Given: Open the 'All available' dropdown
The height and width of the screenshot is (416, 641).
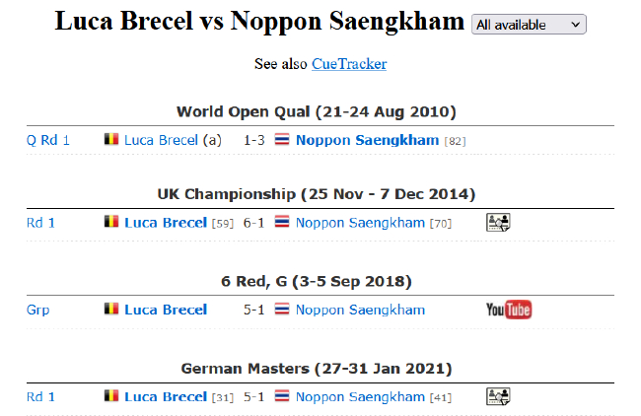Looking at the screenshot, I should click(x=529, y=25).
